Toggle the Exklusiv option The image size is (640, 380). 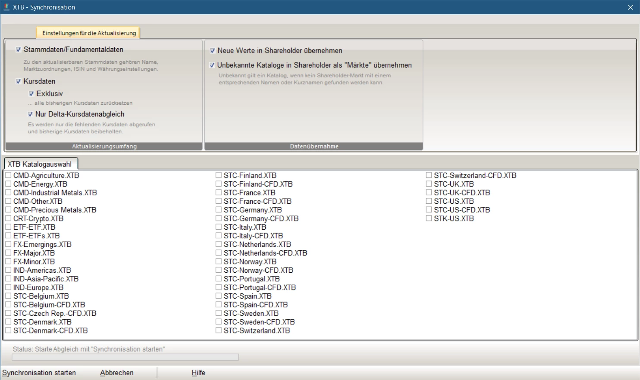(31, 93)
